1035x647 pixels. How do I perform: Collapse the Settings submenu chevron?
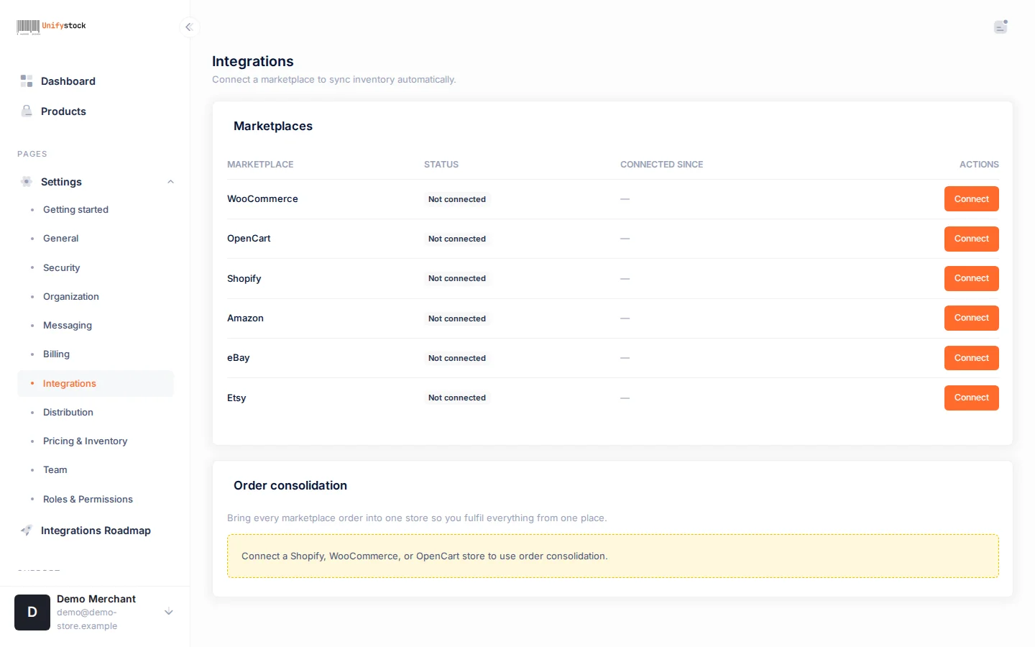coord(170,182)
